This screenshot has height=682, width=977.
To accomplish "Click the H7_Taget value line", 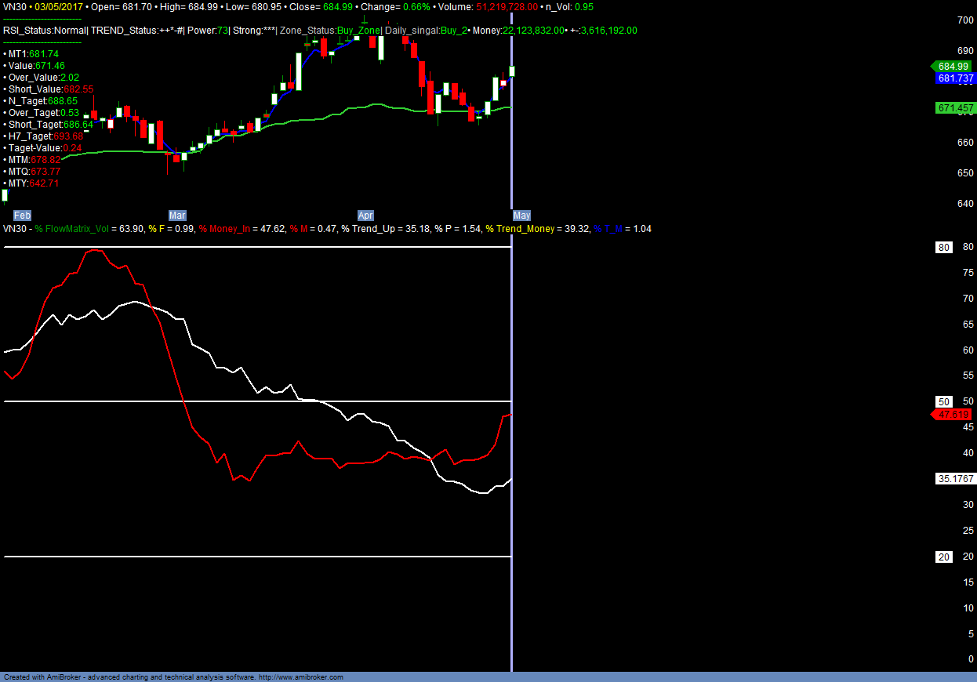I will click(45, 136).
